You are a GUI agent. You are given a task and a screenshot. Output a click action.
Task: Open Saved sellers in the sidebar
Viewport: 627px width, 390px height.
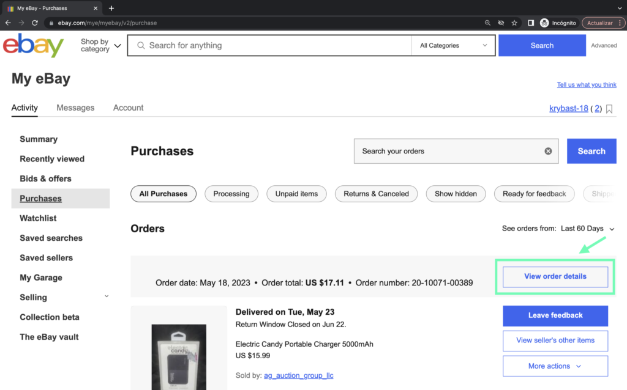point(46,257)
